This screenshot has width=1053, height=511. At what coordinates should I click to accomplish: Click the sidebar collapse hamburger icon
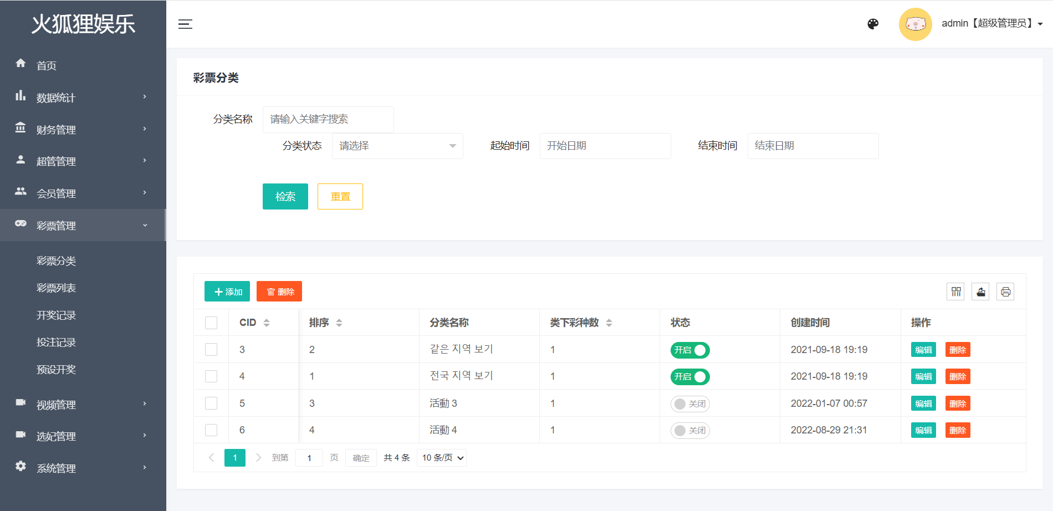pyautogui.click(x=185, y=24)
